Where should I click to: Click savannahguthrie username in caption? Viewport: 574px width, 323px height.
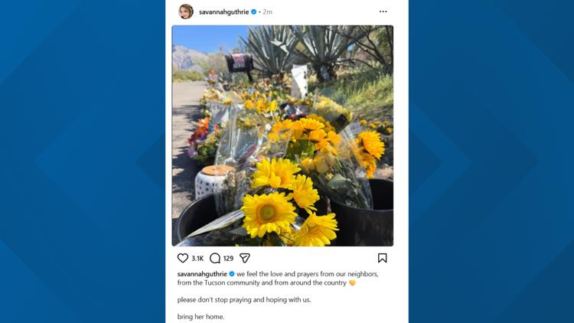pos(202,274)
